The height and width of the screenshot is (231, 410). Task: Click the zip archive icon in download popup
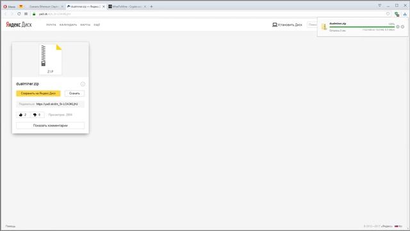[x=324, y=26]
